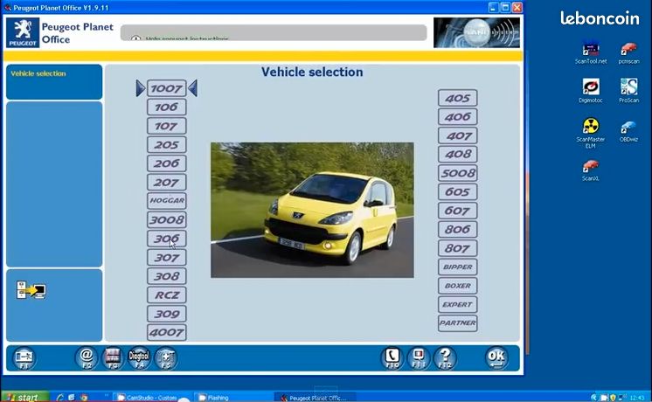Select the 605 vehicle
The height and width of the screenshot is (402, 652).
pos(458,191)
